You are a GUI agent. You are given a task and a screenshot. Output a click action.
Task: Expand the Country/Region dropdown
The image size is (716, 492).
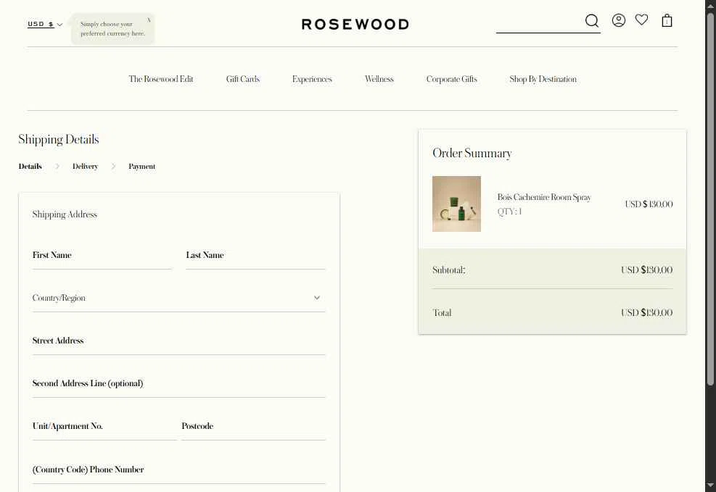(179, 299)
